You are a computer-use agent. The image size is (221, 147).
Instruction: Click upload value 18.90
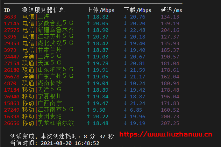tap(101, 30)
